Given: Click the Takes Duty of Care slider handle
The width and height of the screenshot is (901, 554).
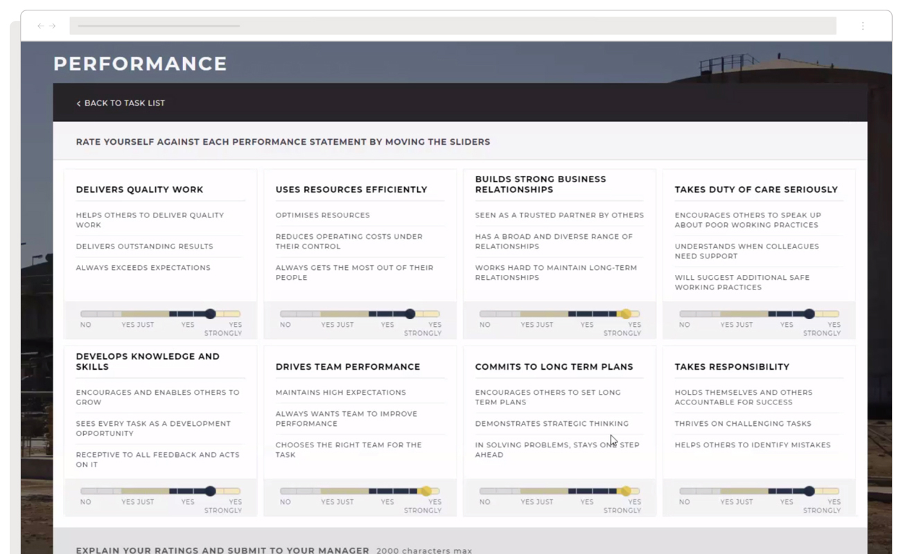Looking at the screenshot, I should pos(809,314).
